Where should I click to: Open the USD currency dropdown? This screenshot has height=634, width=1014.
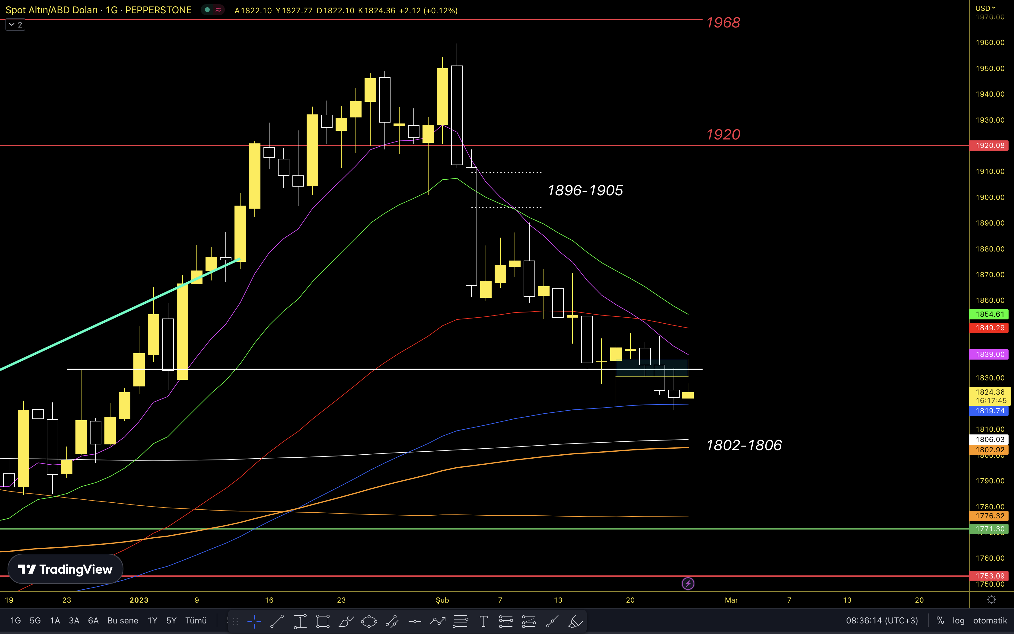985,8
